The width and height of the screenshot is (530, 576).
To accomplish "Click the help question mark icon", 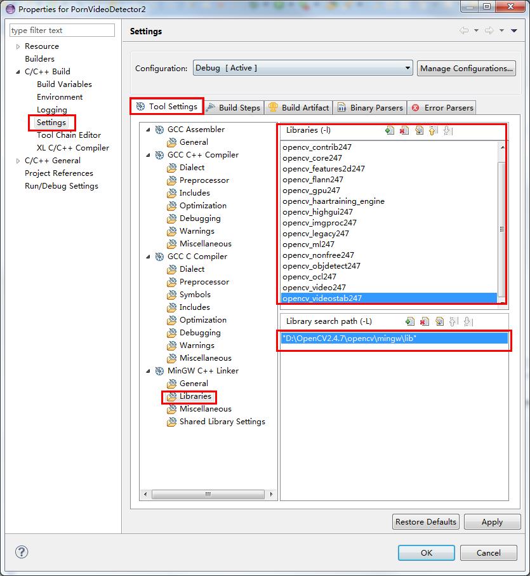I will tap(22, 552).
